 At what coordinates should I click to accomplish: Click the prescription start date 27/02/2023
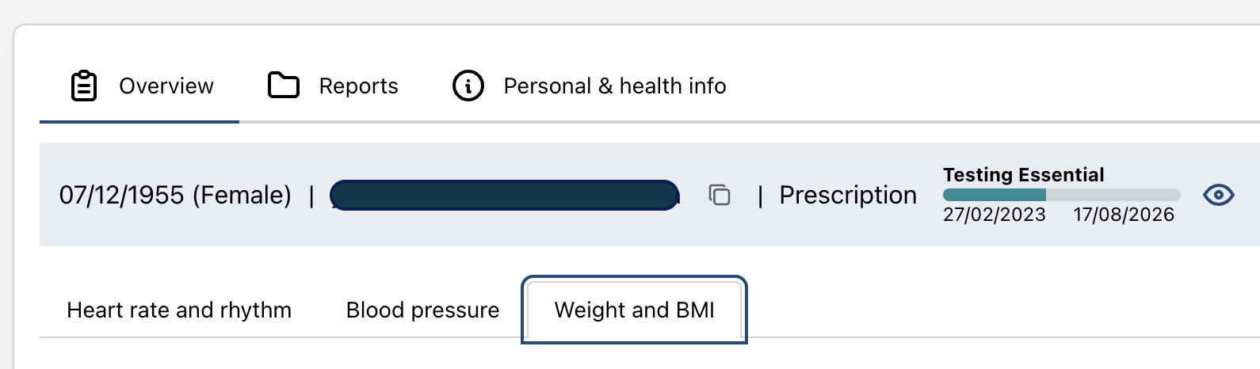point(994,215)
